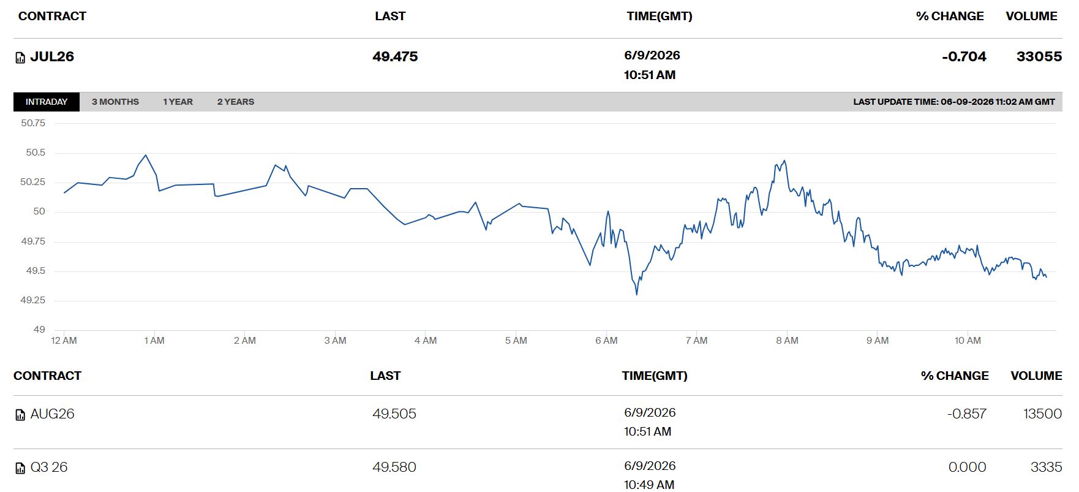Click the 8 AM peak on chart line
This screenshot has height=492, width=1079.
[x=784, y=161]
